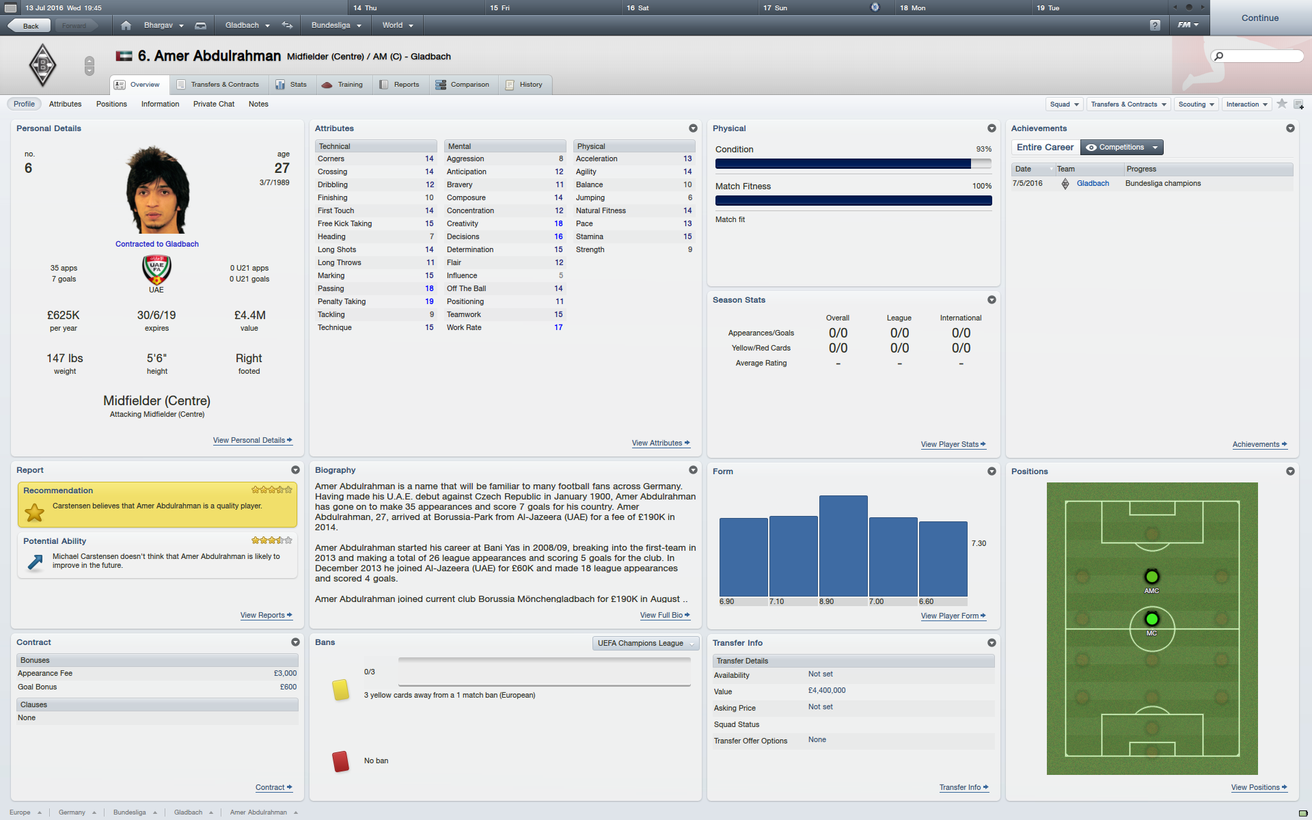Open the Squad actions dropdown
The height and width of the screenshot is (820, 1312).
[1065, 105]
